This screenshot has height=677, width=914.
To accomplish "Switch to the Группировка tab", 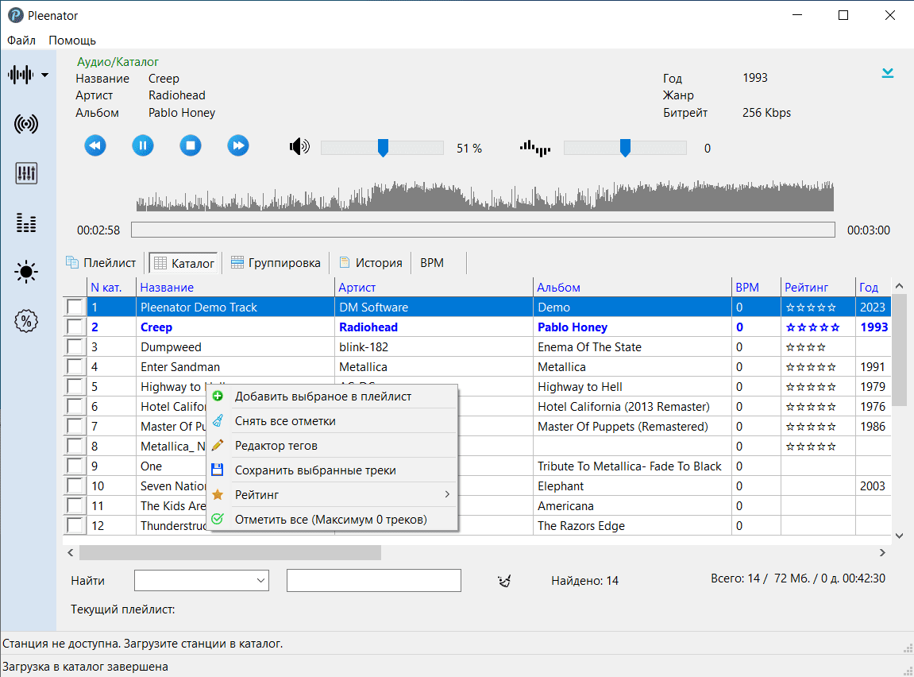I will coord(276,263).
